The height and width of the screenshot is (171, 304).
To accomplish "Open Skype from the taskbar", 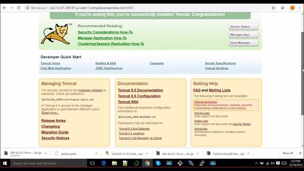I will [158, 163].
